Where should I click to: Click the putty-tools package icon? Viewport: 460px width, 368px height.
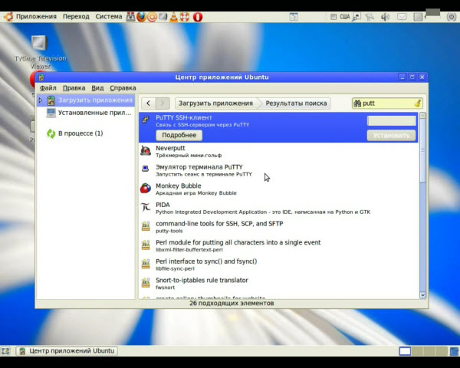pyautogui.click(x=146, y=226)
